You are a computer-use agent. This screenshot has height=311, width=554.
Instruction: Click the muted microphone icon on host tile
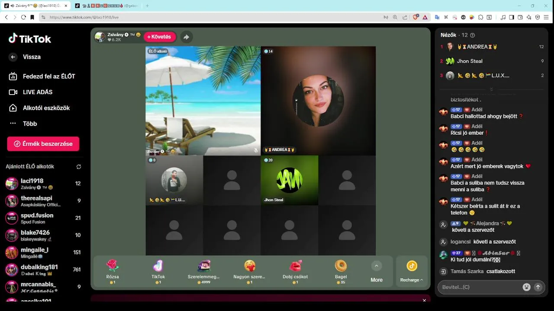click(x=256, y=150)
